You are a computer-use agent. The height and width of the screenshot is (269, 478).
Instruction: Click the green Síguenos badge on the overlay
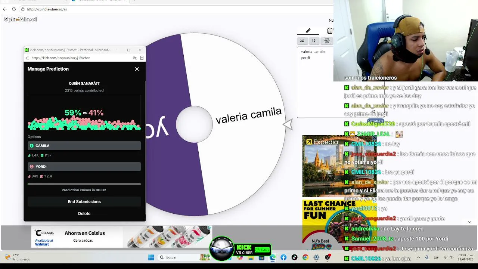[x=262, y=250]
